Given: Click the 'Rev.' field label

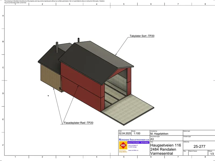Looking at the screenshot, I should 185,151.
